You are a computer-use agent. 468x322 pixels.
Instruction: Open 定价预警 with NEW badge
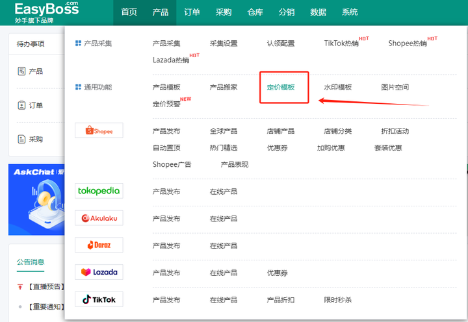(166, 104)
